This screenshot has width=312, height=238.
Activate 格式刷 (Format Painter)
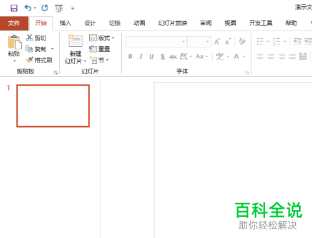(x=39, y=60)
